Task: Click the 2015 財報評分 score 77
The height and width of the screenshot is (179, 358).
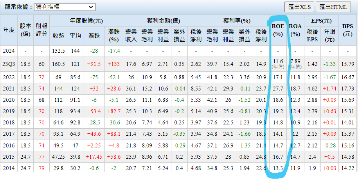Action: coord(41,157)
